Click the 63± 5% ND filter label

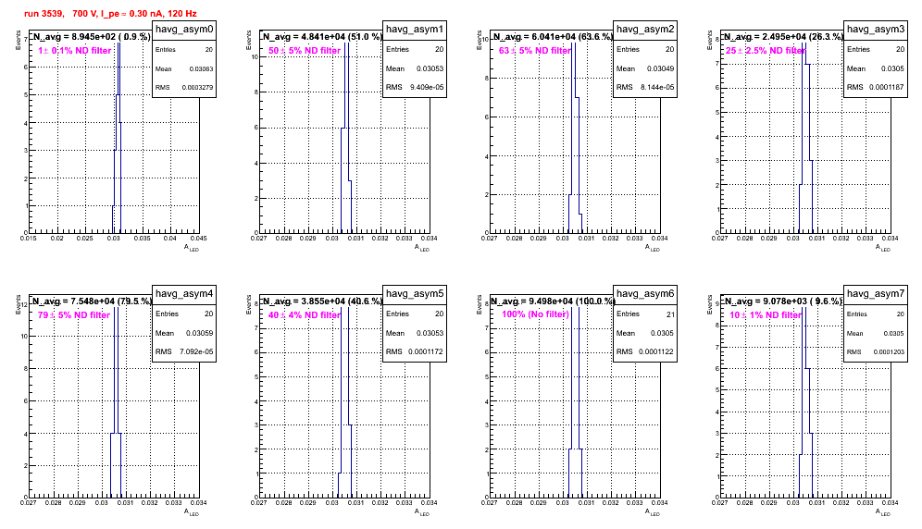(535, 51)
